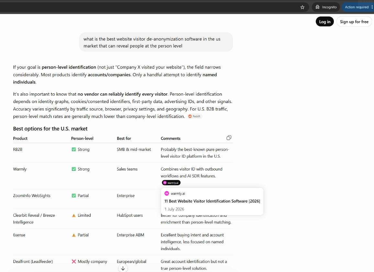The image size is (374, 272).
Task: Open the 11 Best Website Visitor Identification link
Action: click(x=212, y=201)
